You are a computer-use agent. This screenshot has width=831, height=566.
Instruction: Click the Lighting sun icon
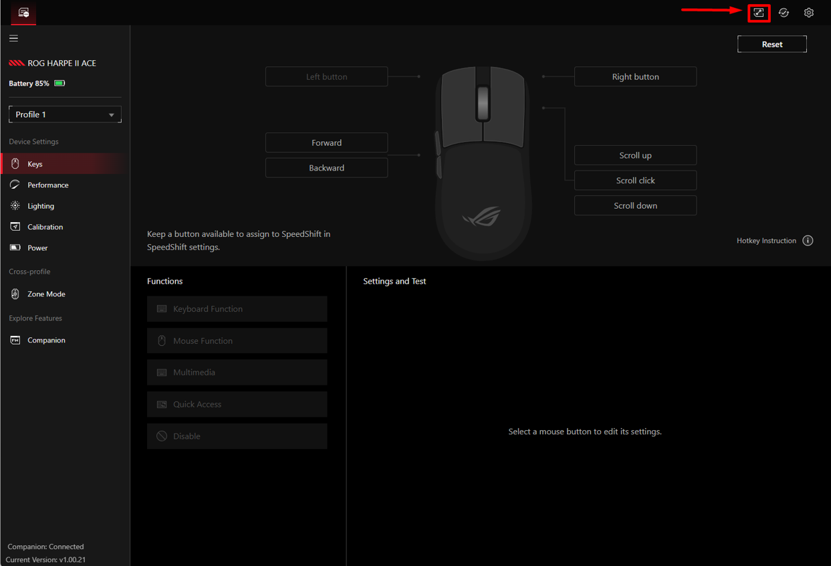(15, 206)
